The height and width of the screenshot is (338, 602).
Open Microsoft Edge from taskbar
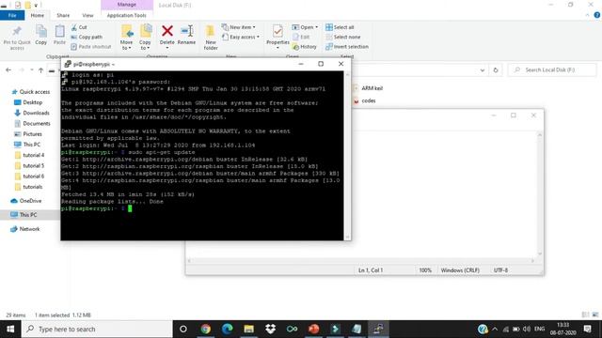(227, 329)
